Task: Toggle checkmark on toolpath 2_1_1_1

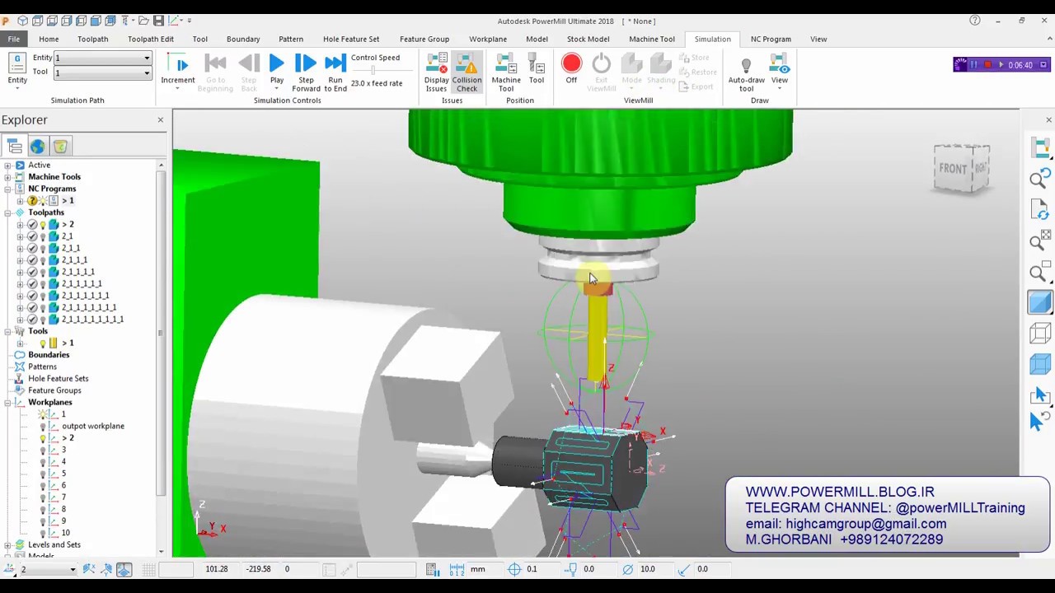Action: point(32,260)
